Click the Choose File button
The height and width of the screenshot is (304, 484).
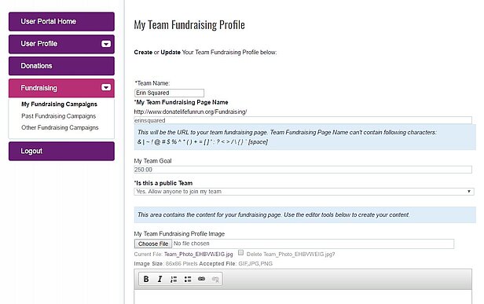[153, 244]
